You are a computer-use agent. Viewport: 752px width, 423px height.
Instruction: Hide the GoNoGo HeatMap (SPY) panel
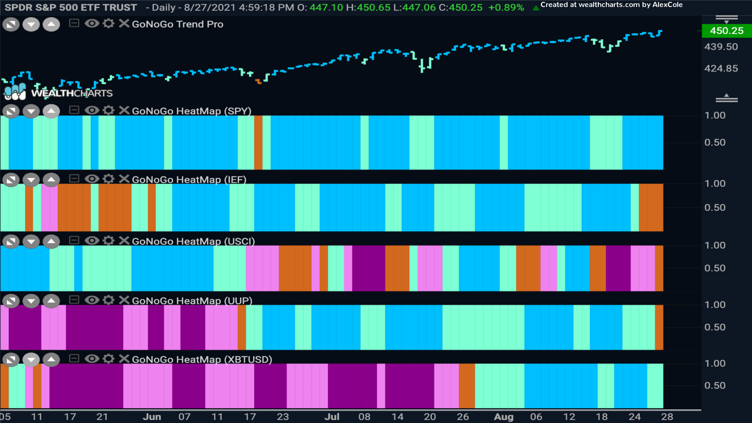[x=92, y=111]
